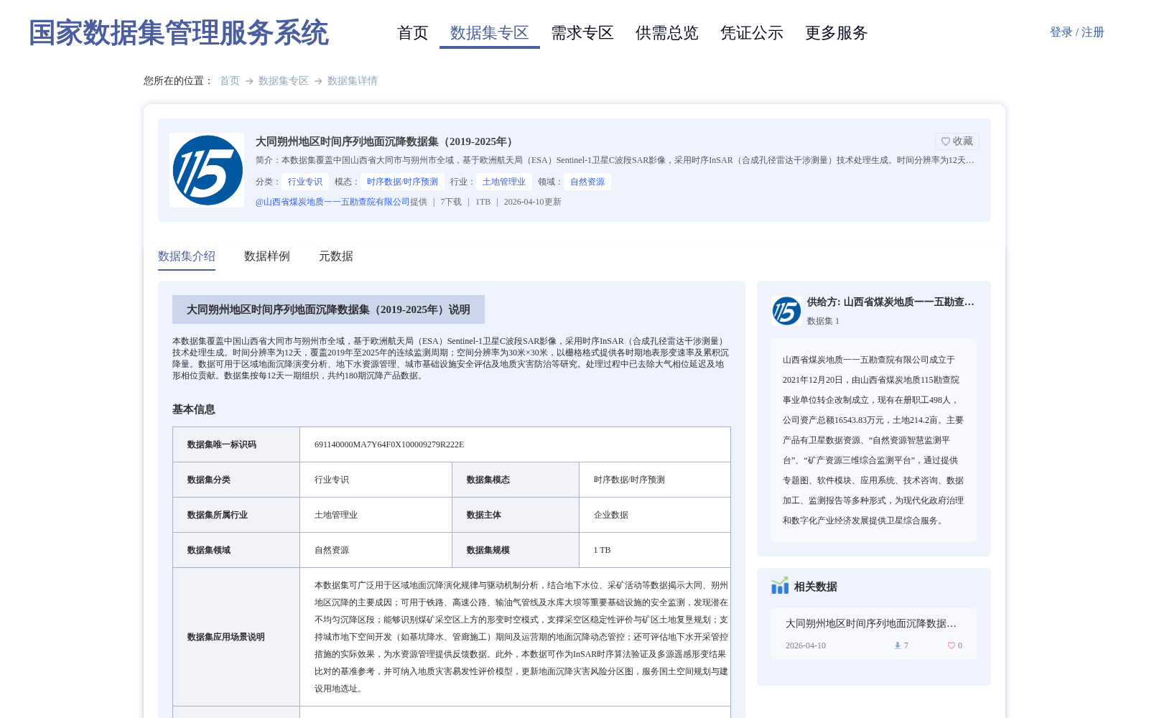Viewport: 1149px width, 718px height.
Task: Click the 相关数据 bar chart icon
Action: 780,586
